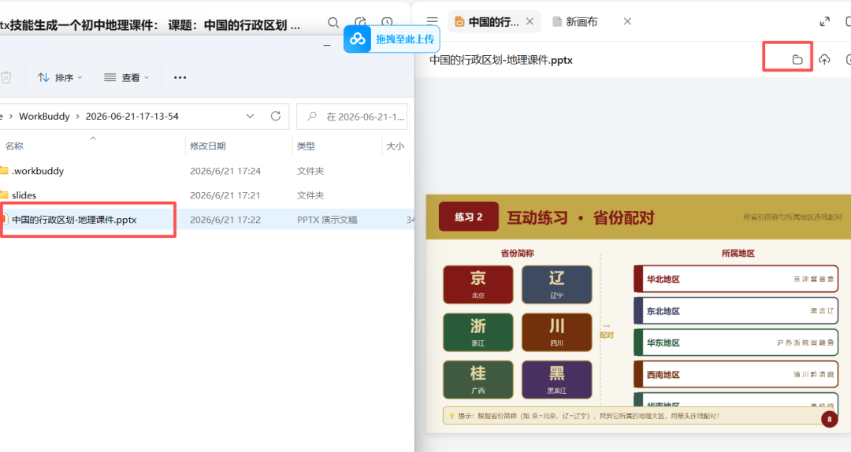Click the 西南地区 region box
The height and width of the screenshot is (452, 851).
736,374
